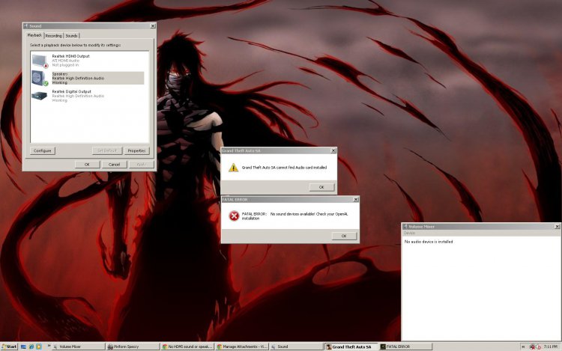The height and width of the screenshot is (351, 562).
Task: Click the taskbar clock showing 7:11 PM
Action: (x=551, y=347)
